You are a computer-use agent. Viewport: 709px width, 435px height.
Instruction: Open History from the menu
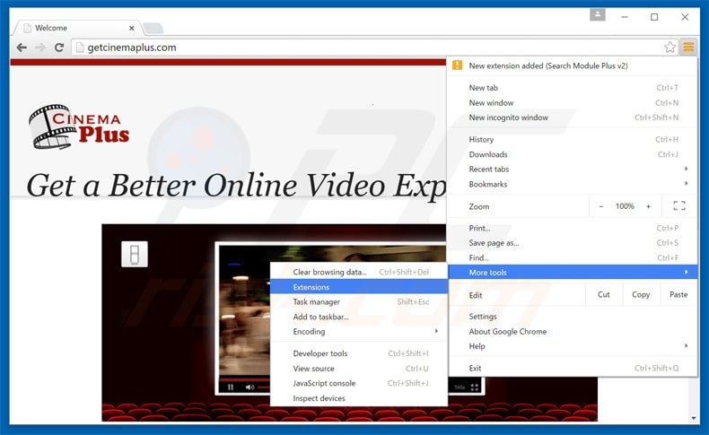pyautogui.click(x=572, y=140)
